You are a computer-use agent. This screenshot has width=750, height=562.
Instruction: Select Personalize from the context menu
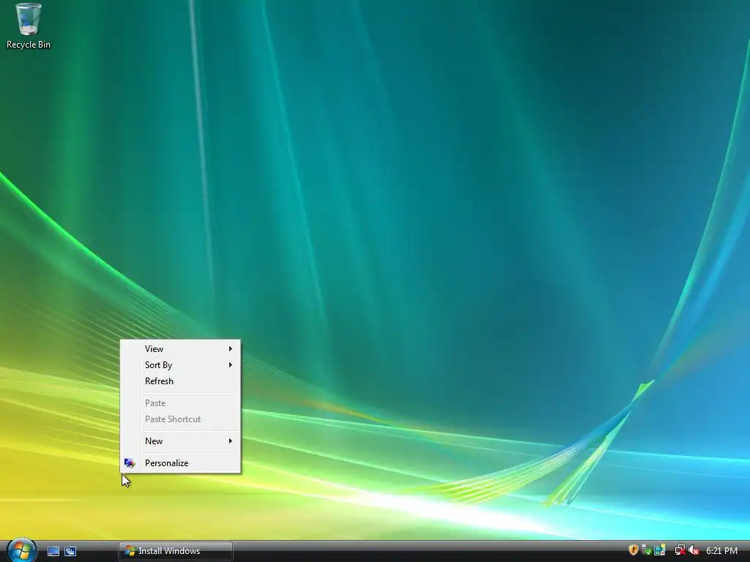[x=180, y=463]
